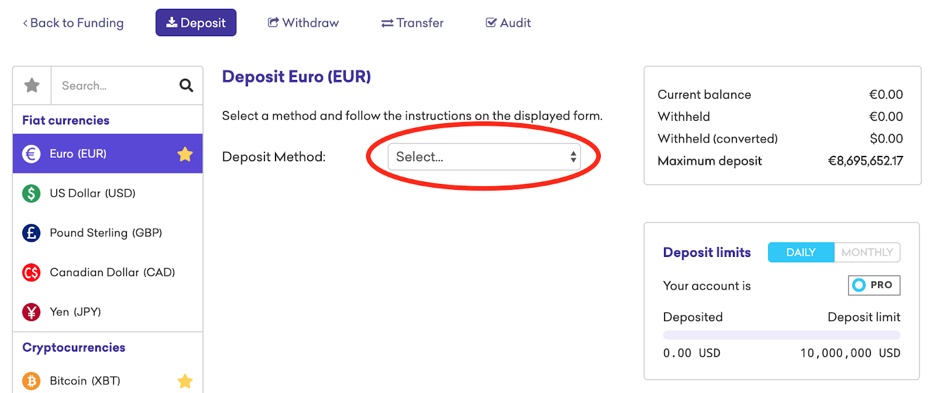This screenshot has width=936, height=393.
Task: Select Daily deposit limits view
Action: pos(801,252)
